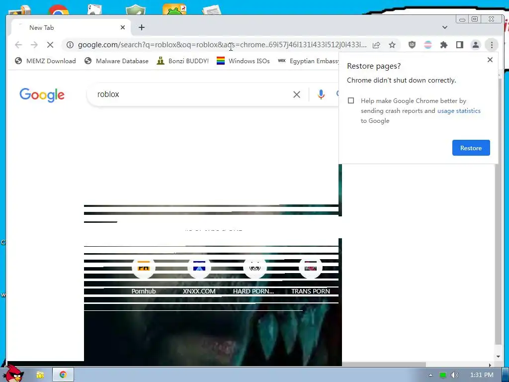Image resolution: width=509 pixels, height=382 pixels.
Task: Open the Pornhub shortcut tile
Action: (144, 276)
